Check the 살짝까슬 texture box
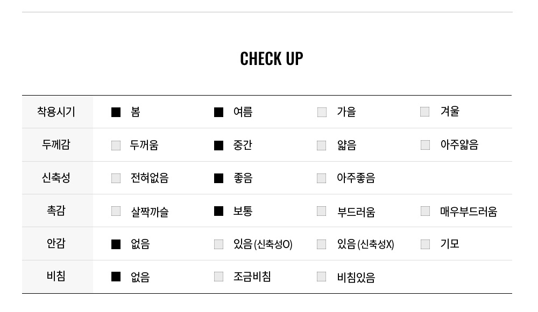Viewport: 538px width, 312px height. tap(116, 211)
